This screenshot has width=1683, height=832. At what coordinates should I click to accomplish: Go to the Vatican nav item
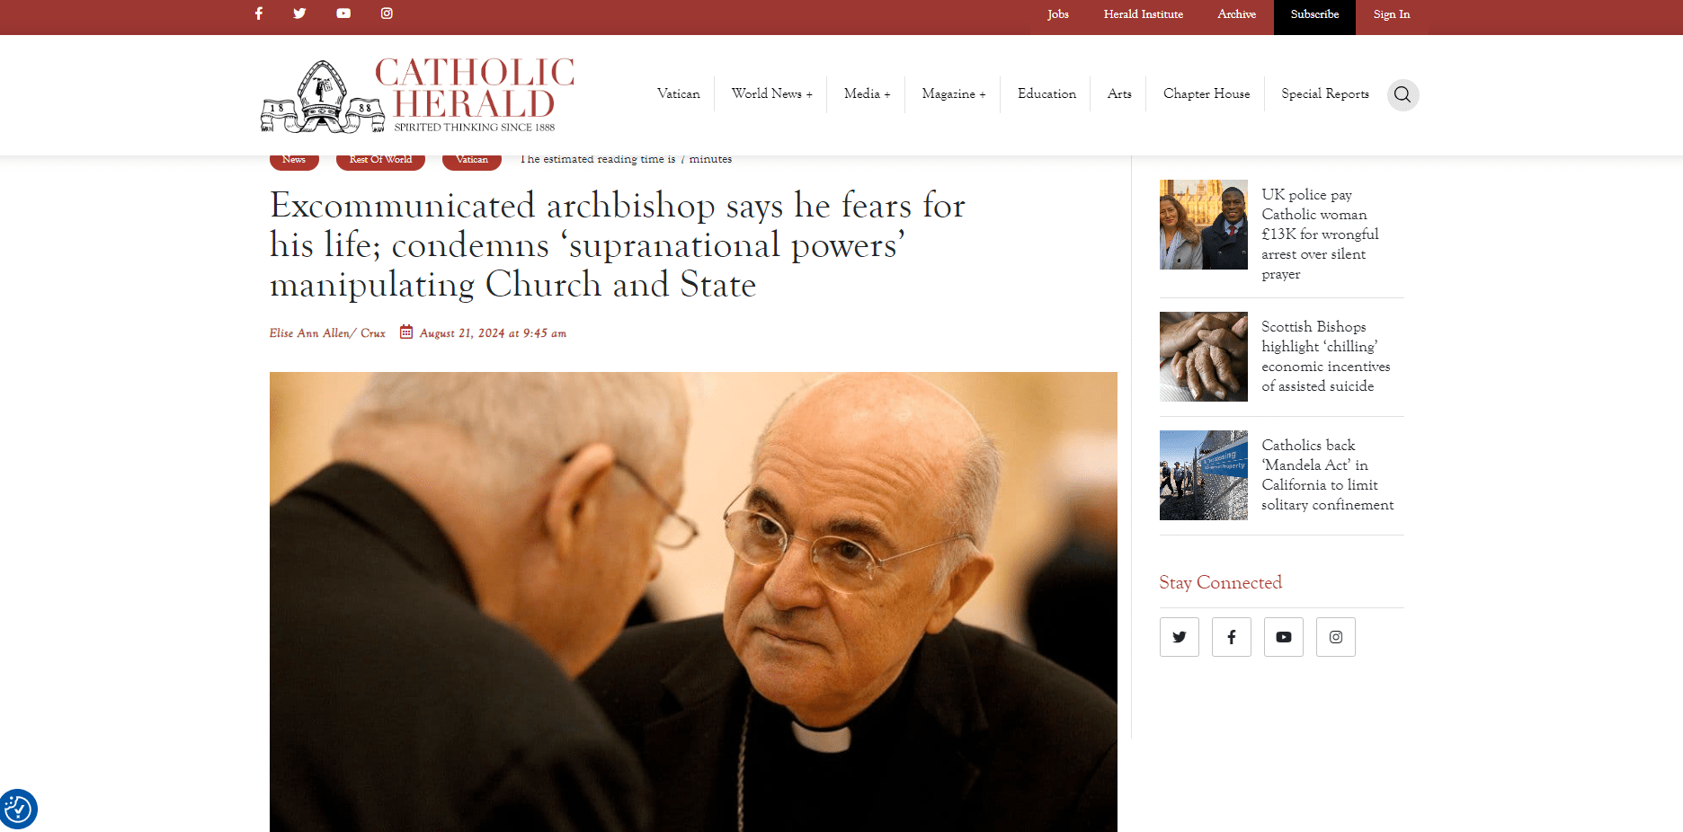tap(678, 93)
